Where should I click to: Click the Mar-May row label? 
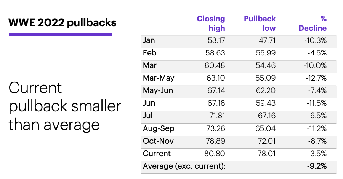(x=159, y=78)
